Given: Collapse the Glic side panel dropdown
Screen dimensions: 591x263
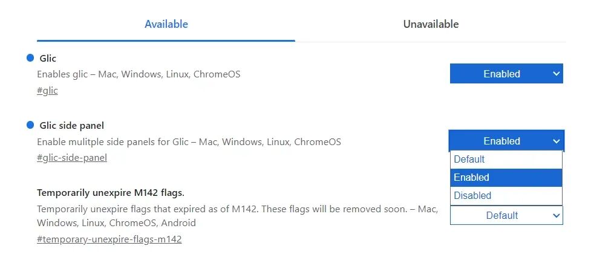Looking at the screenshot, I should pos(506,141).
